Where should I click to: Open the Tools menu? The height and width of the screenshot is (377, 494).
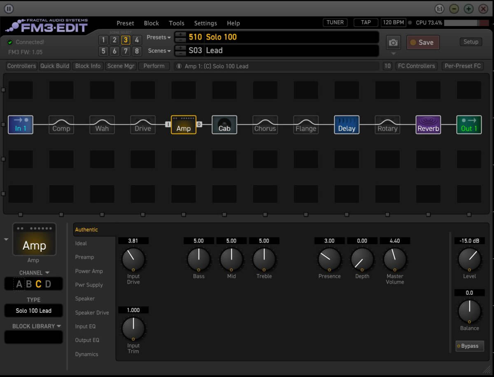pyautogui.click(x=177, y=23)
